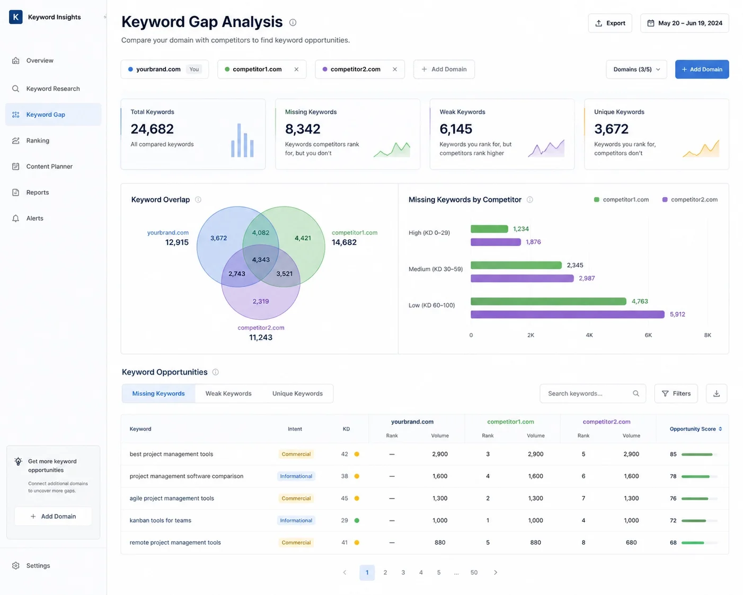The width and height of the screenshot is (743, 595).
Task: Click the Keyword Overlap info icon
Action: (x=198, y=200)
